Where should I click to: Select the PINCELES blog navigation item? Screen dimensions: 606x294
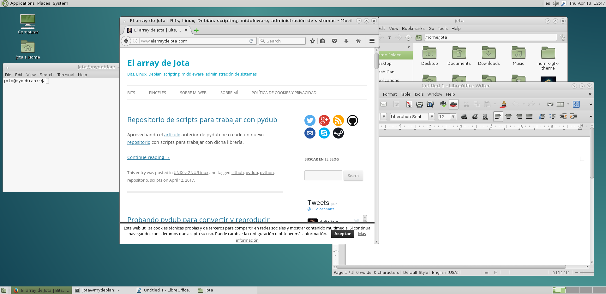click(x=158, y=93)
